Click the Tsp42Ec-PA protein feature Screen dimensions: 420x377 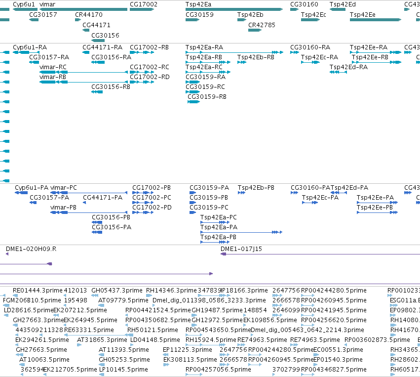click(x=310, y=203)
